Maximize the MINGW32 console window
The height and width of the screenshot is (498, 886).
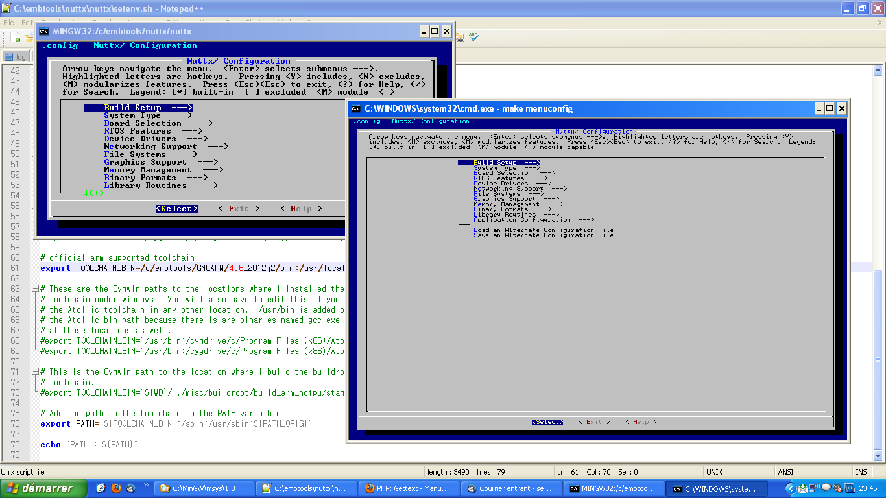[x=435, y=31]
